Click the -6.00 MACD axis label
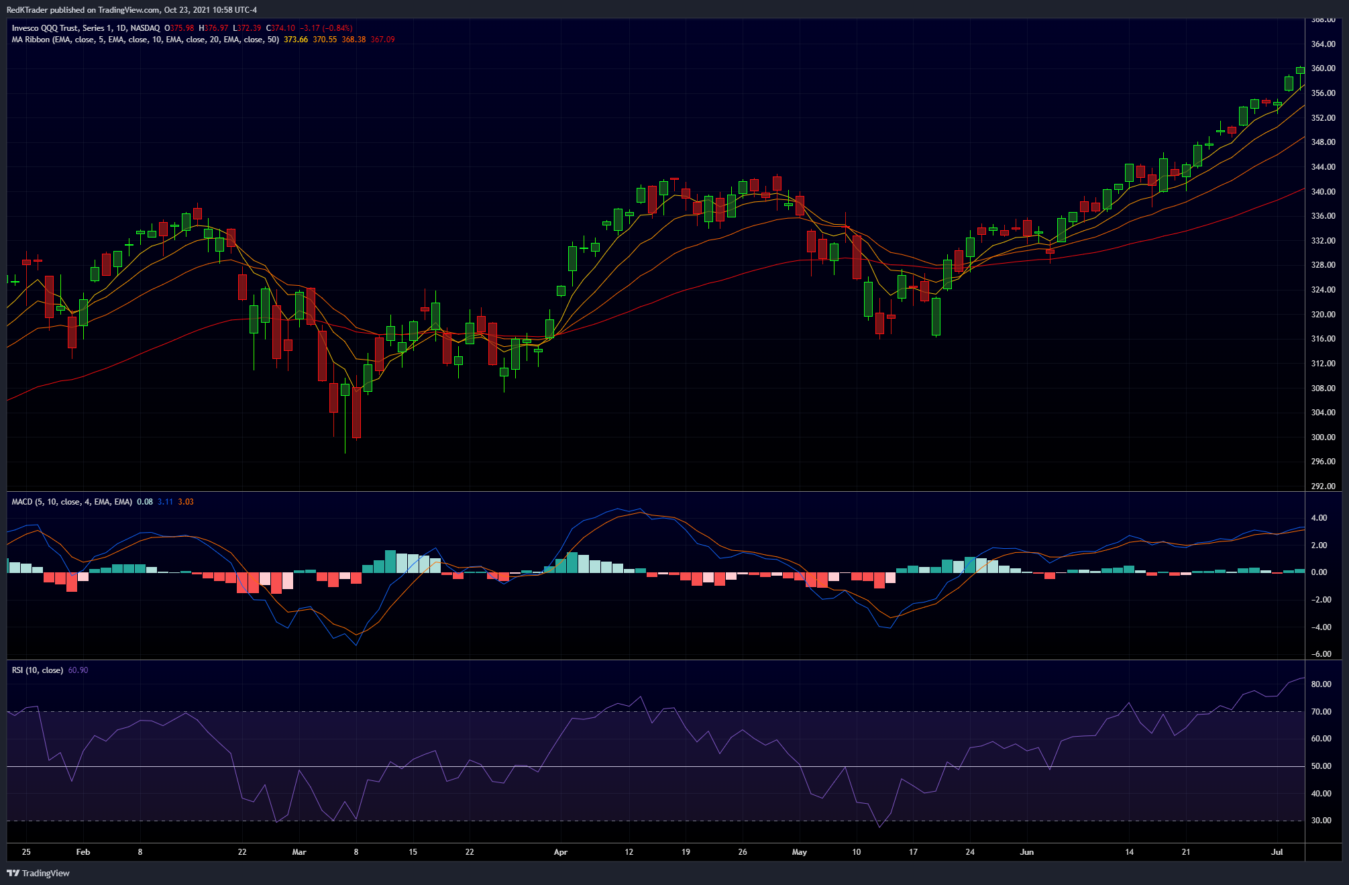This screenshot has width=1349, height=885. coord(1320,654)
